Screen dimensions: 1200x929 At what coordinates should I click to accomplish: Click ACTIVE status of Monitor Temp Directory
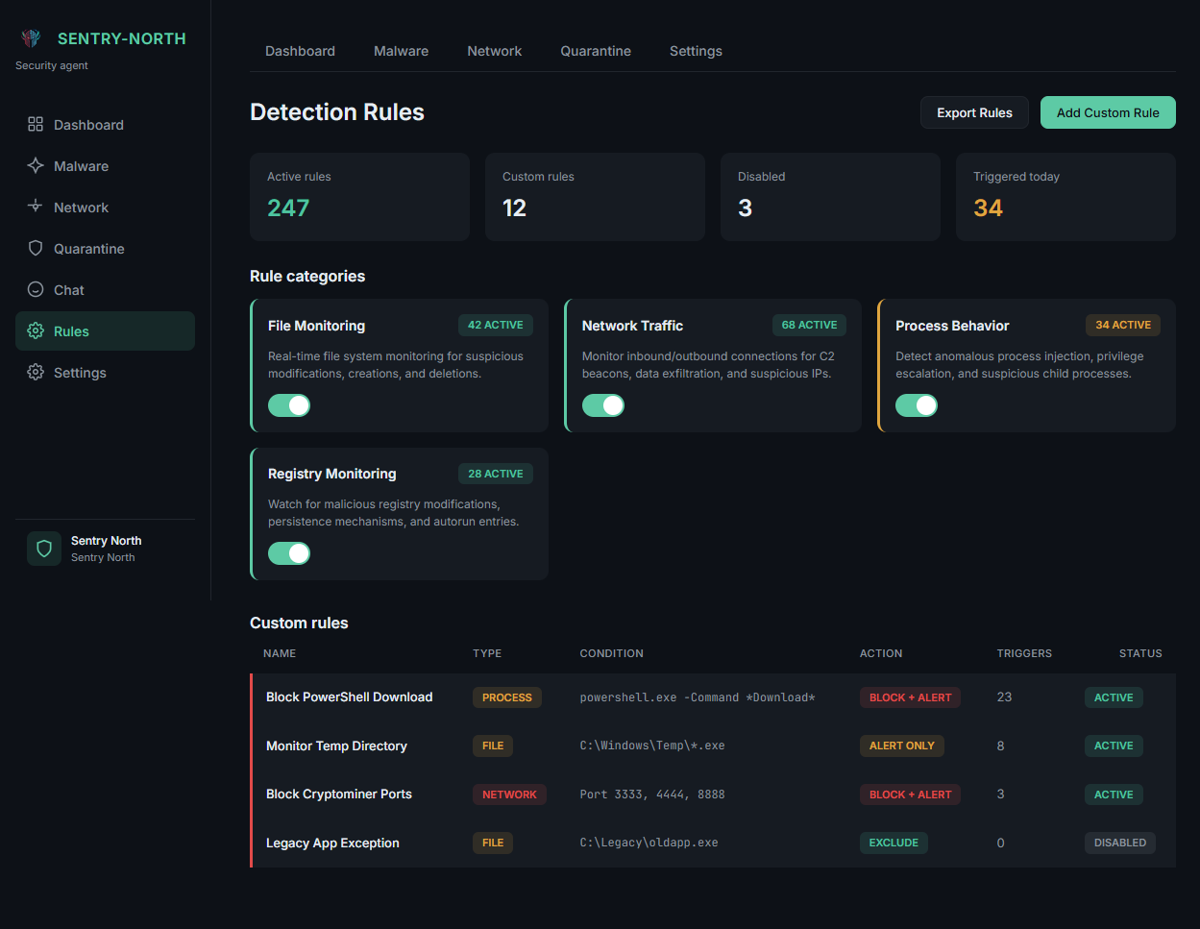click(x=1114, y=746)
